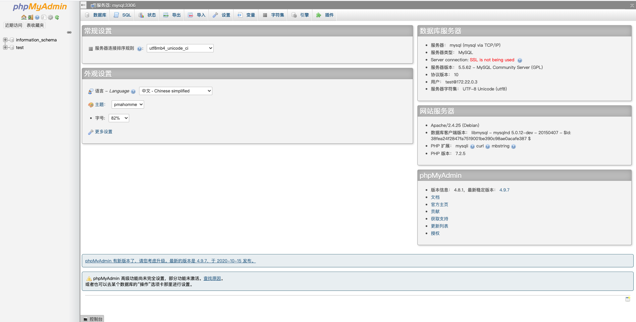Open the server collation dropdown
Viewport: 636px width, 322px height.
[180, 48]
